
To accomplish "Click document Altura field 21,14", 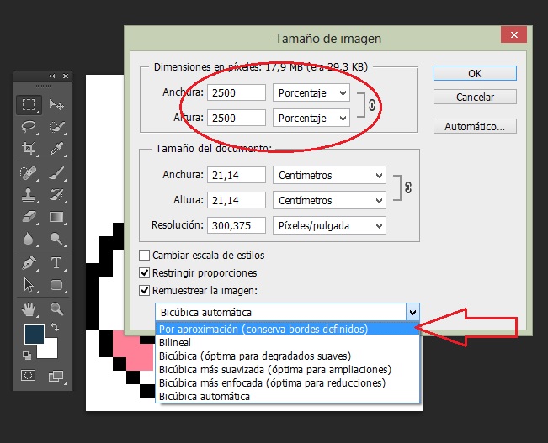I will pyautogui.click(x=237, y=200).
